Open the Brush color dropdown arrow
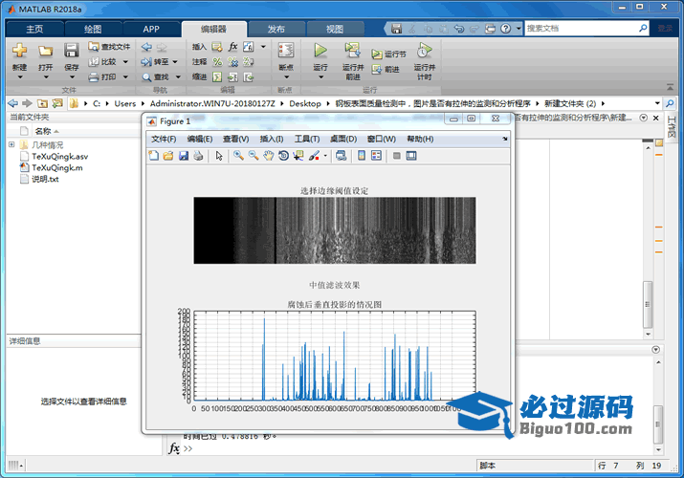The height and width of the screenshot is (478, 684). pos(325,156)
